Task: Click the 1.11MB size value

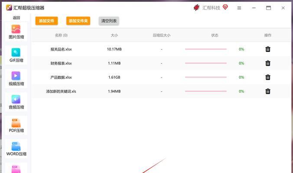Action: tap(114, 63)
